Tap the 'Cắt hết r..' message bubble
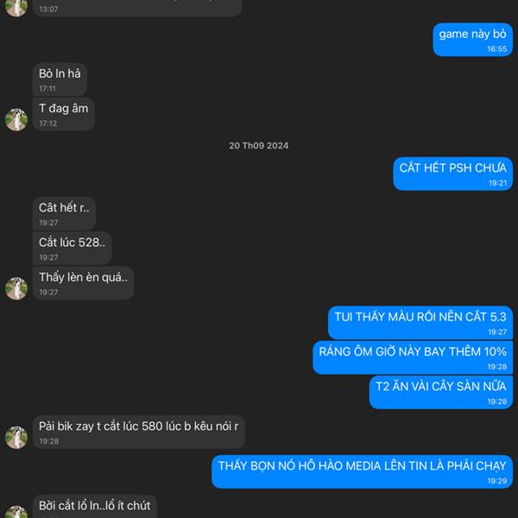 [x=64, y=214]
